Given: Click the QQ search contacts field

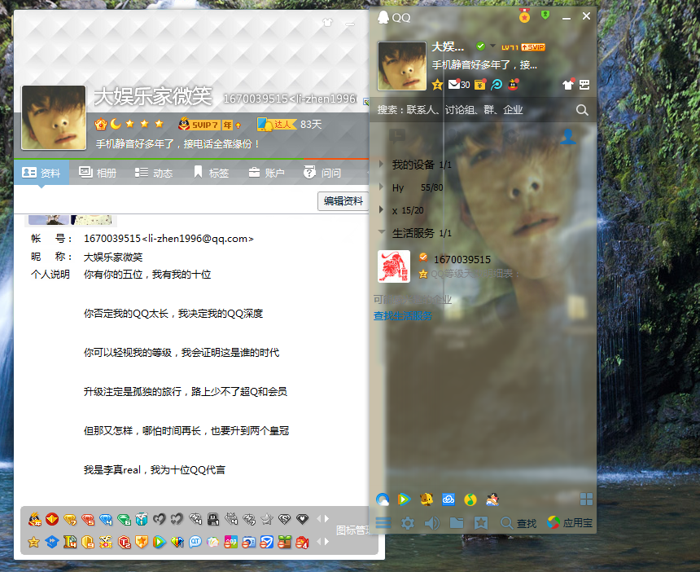Looking at the screenshot, I should 474,110.
